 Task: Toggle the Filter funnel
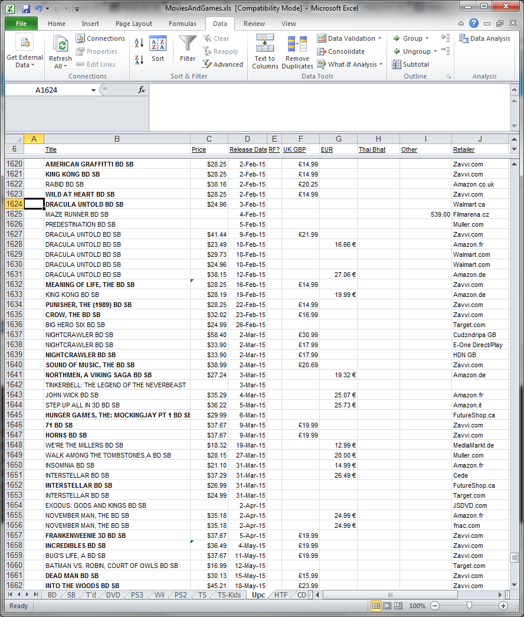(188, 49)
